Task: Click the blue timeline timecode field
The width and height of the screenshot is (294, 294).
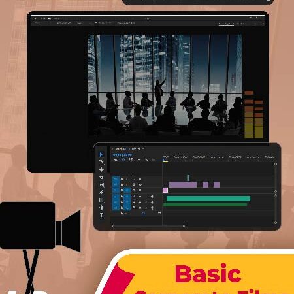Action: 122,155
